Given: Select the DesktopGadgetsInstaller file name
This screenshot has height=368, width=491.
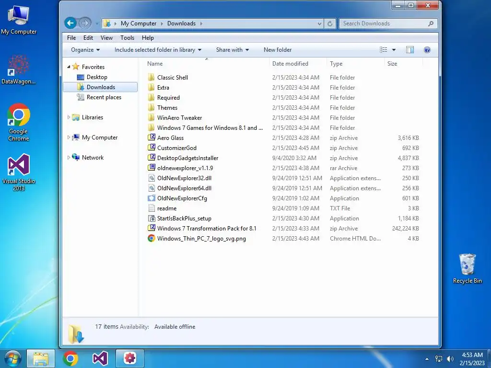Looking at the screenshot, I should point(187,158).
